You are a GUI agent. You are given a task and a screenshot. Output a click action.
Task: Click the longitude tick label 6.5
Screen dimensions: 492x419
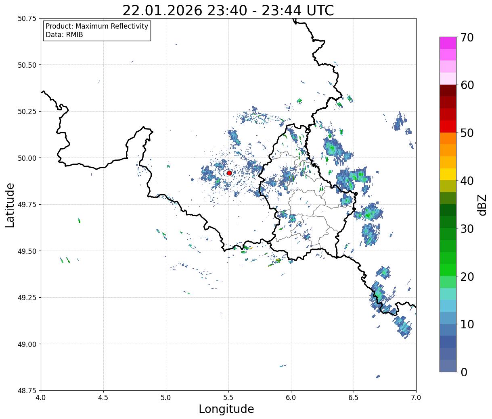pos(354,397)
